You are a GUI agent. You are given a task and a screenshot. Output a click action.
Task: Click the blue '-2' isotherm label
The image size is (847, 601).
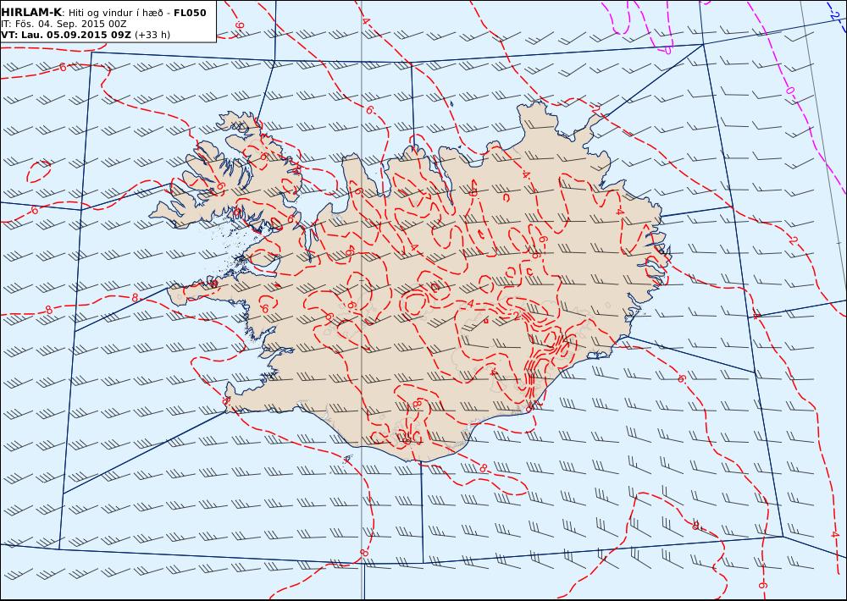tap(834, 16)
